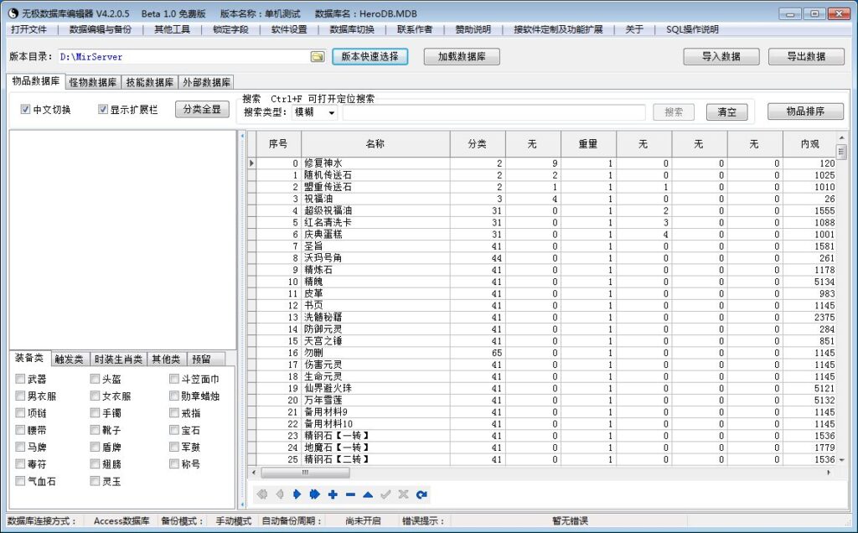Click the folder browse icon beside 版本目录

(318, 57)
